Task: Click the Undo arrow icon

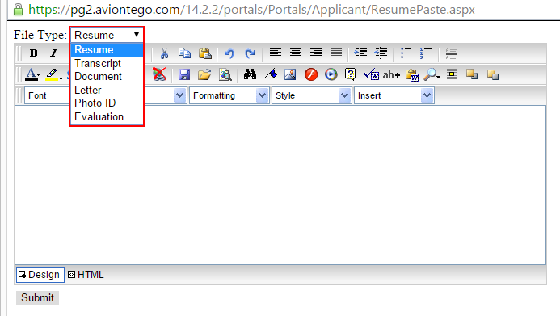Action: click(x=229, y=53)
